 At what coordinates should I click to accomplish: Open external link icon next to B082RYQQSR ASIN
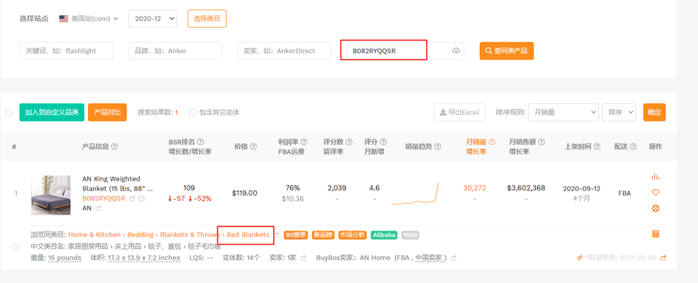click(x=132, y=199)
